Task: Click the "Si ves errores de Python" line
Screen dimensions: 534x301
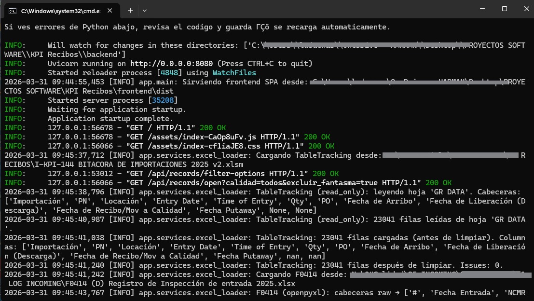Action: [197, 27]
